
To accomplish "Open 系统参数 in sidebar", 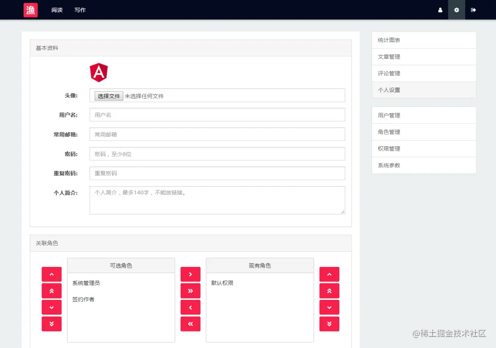I will coord(423,165).
